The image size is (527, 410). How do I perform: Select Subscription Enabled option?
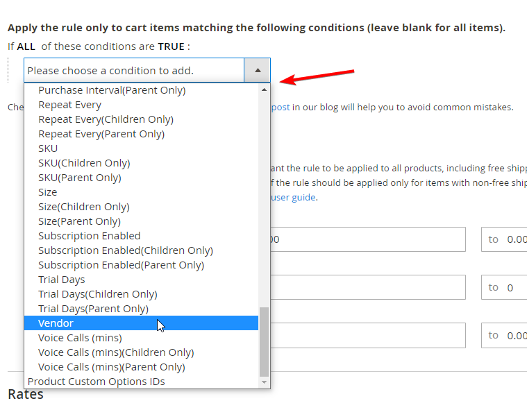pos(141,236)
